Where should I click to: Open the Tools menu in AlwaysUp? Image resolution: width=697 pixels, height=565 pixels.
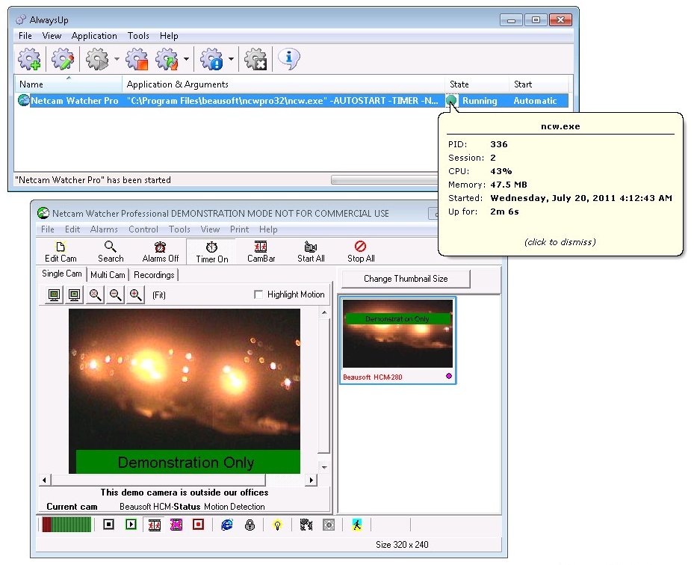pos(138,36)
